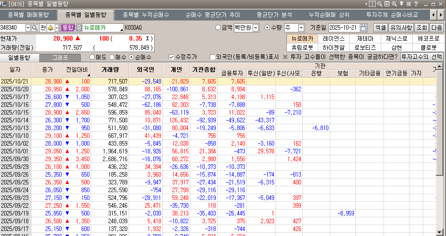Click the zoom in icon in title bar
Screen dimensions: 446x236
coord(394,4)
